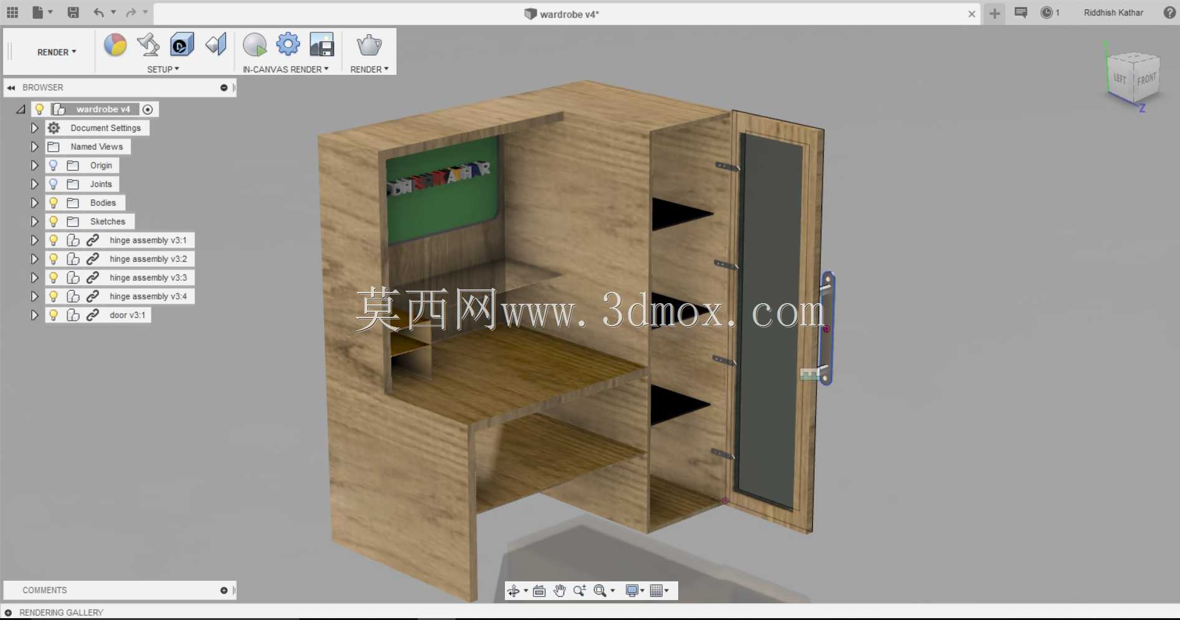
Task: Open the IN-CANVAS RENDER menu
Action: [285, 69]
